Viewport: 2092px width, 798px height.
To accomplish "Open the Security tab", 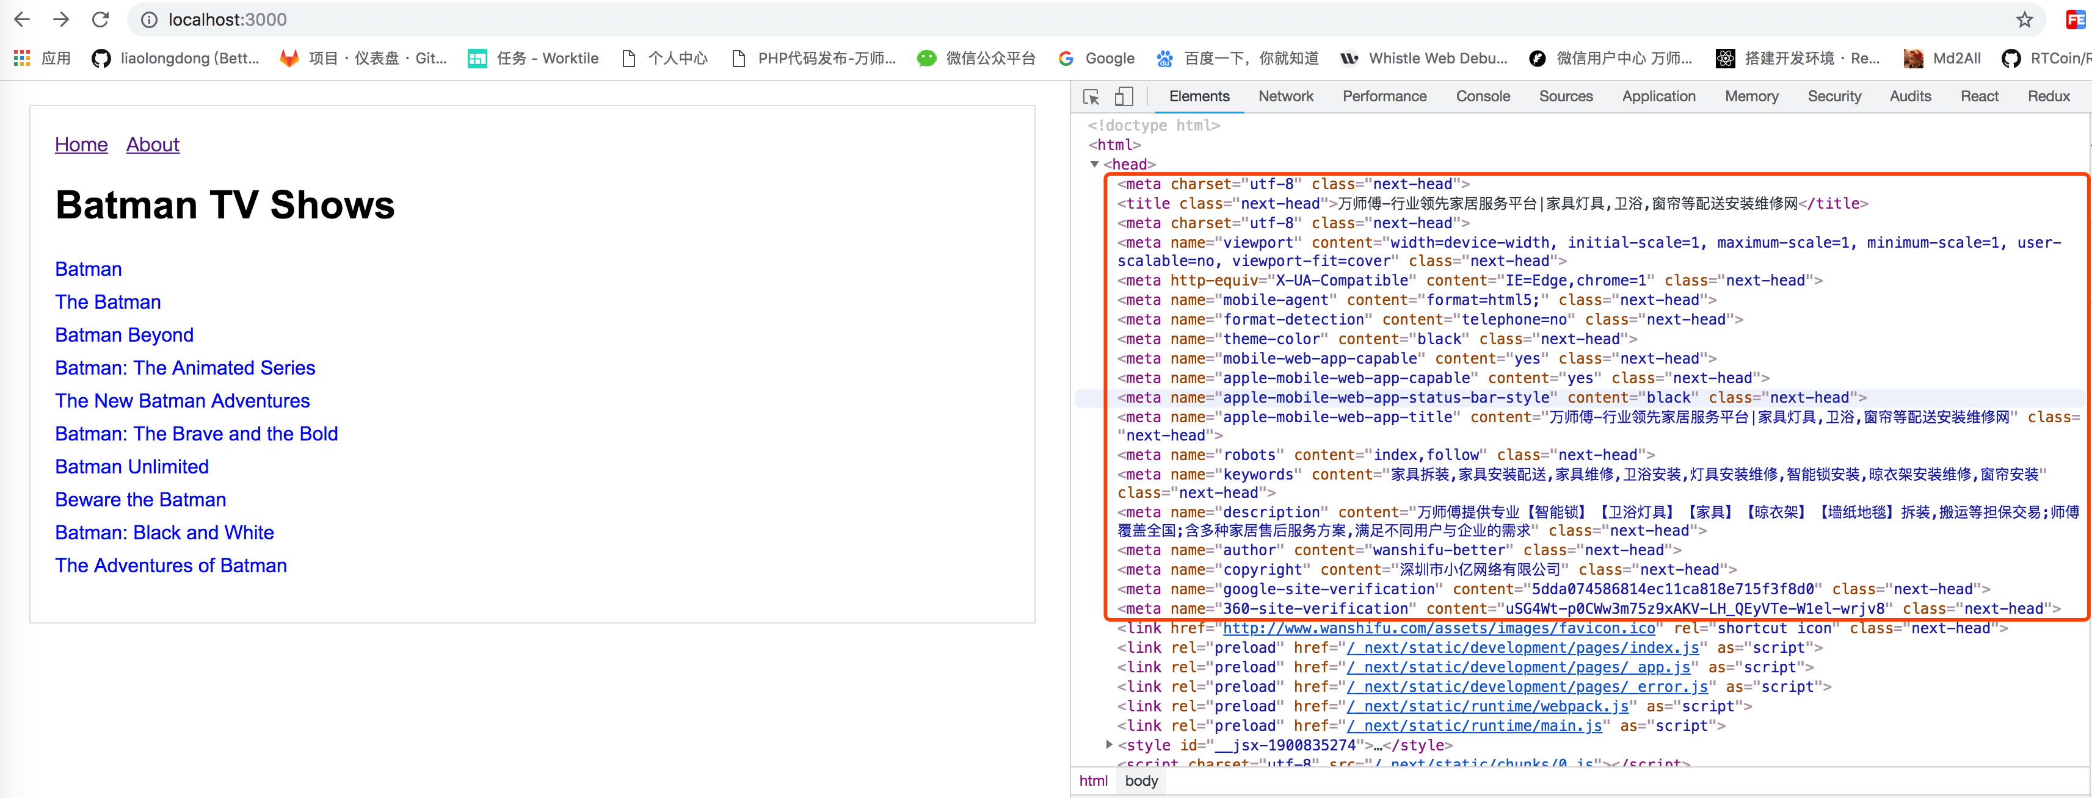I will point(1834,96).
